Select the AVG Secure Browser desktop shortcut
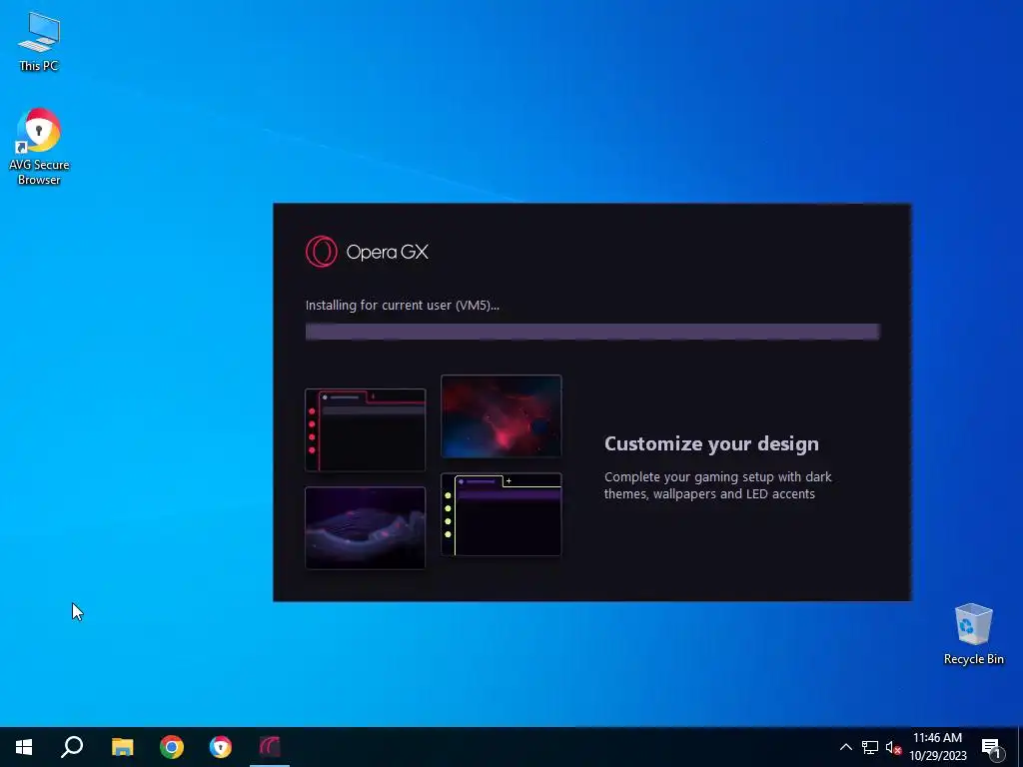The image size is (1023, 767). [39, 147]
